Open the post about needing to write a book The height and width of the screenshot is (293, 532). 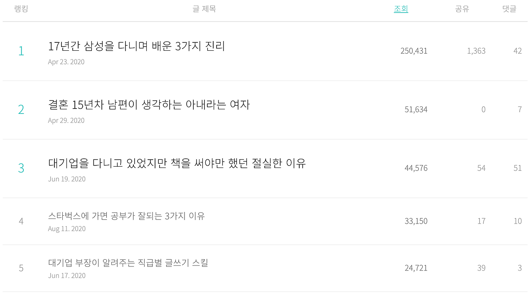(177, 163)
